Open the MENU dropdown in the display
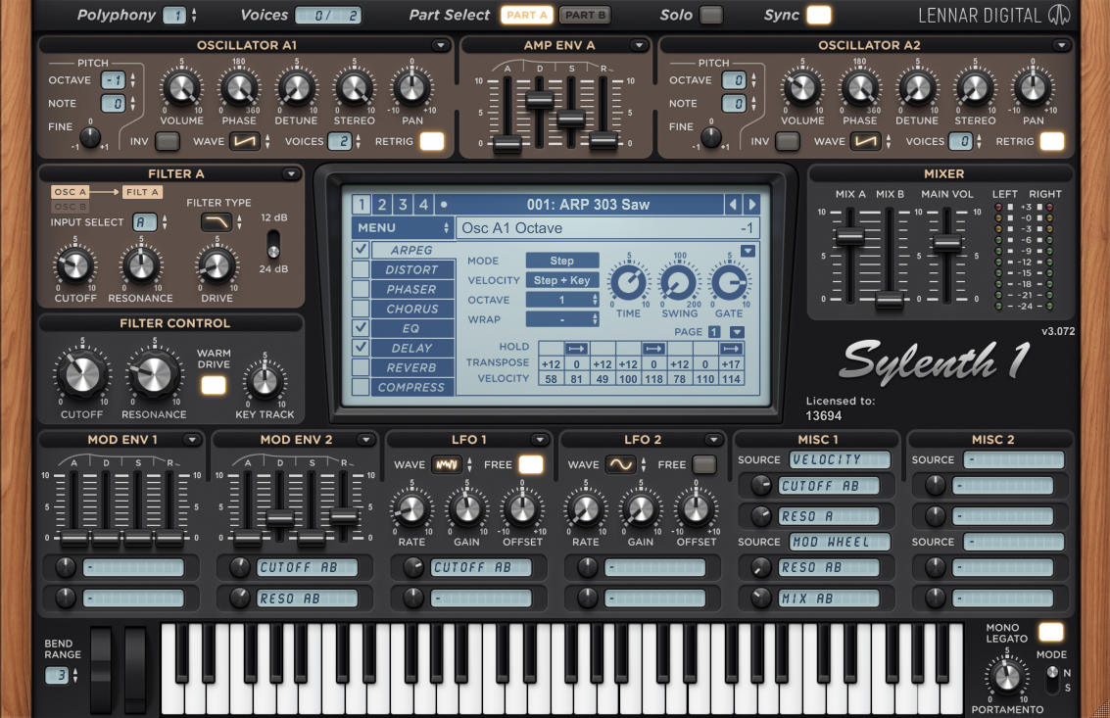 pos(402,228)
